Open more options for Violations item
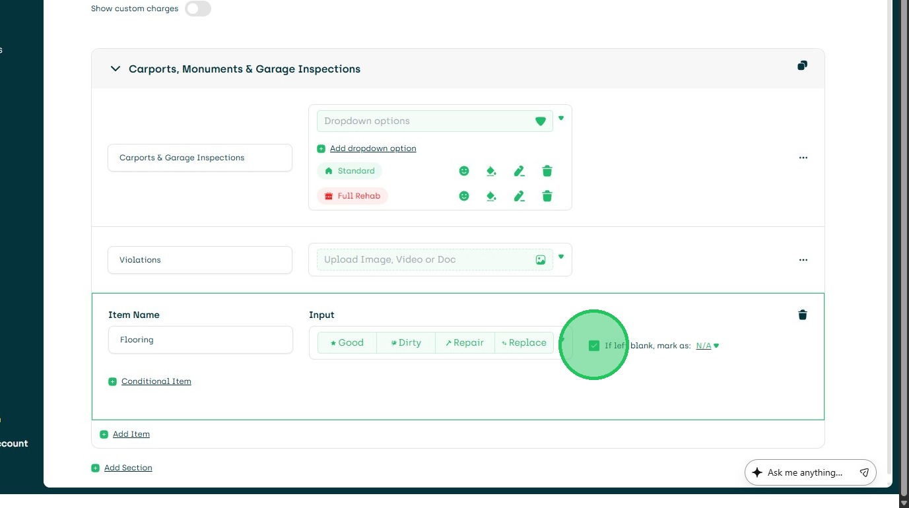Viewport: 909px width, 508px height. [803, 260]
